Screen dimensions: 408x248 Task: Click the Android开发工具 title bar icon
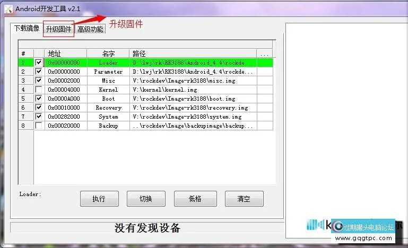coord(8,9)
